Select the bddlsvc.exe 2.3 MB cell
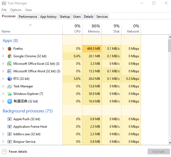 [x=92, y=134]
